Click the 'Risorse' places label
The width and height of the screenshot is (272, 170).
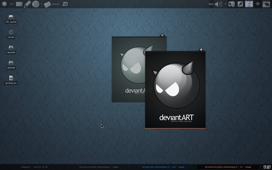point(56,4)
